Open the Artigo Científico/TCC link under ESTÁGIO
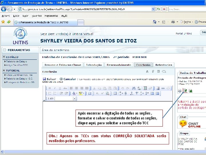This screenshot has height=155, width=206. (17, 65)
